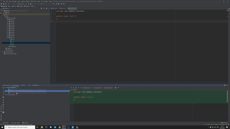Open the Unified viewer dropdown
This screenshot has width=230, height=129.
(x=87, y=88)
